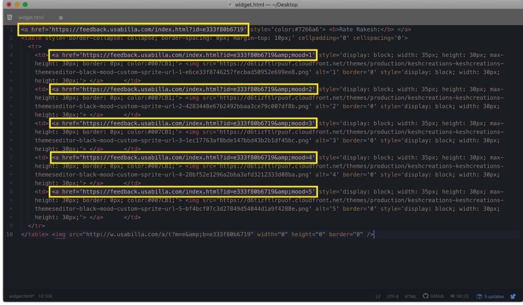Click the modified dot on widget.html tab
This screenshot has height=305, width=523.
pyautogui.click(x=61, y=18)
